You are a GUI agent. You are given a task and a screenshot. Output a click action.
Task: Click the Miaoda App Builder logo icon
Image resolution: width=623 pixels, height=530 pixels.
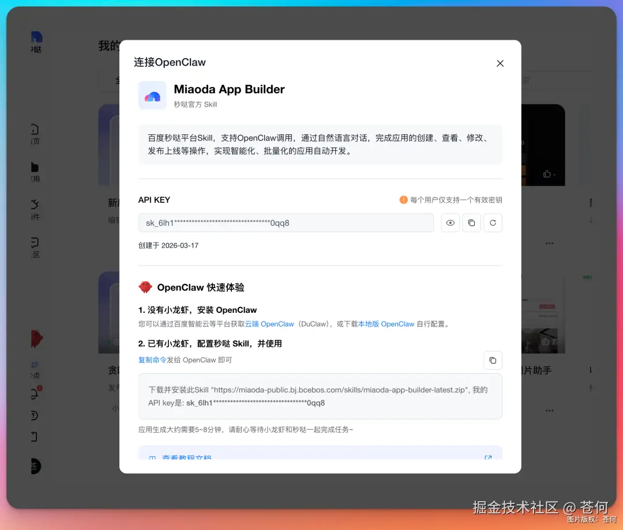(x=152, y=95)
